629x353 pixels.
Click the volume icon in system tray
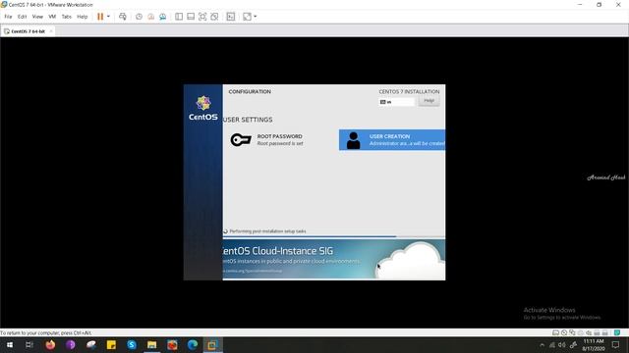[561, 344]
